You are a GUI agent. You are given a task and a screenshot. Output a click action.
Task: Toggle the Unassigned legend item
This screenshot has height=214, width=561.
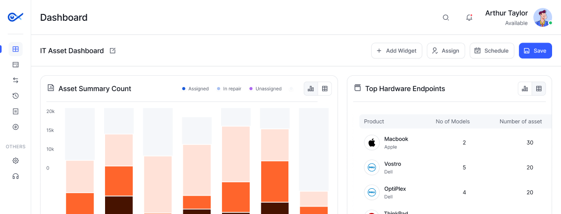266,89
